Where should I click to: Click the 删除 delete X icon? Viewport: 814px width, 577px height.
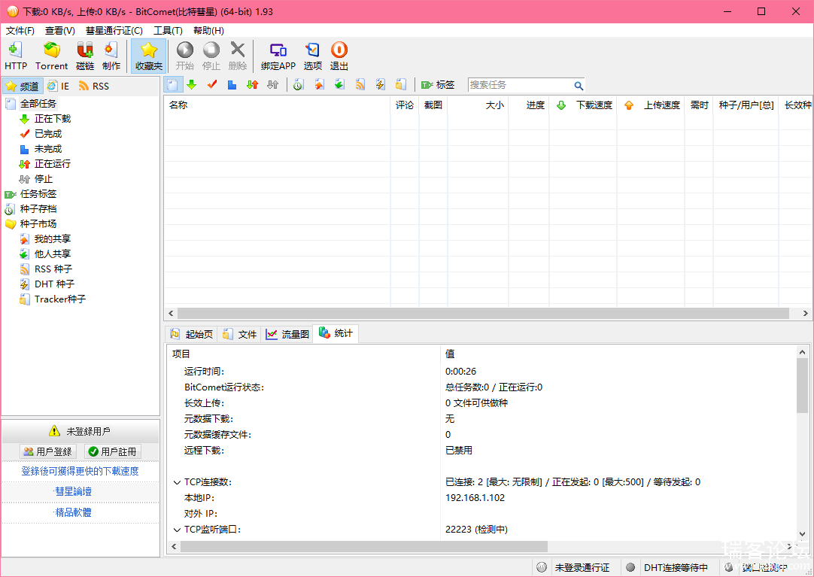tap(238, 56)
